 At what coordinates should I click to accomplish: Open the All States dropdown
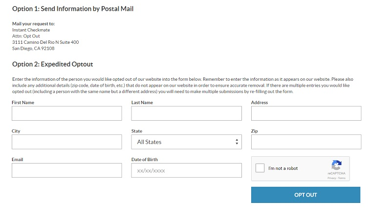pyautogui.click(x=186, y=142)
